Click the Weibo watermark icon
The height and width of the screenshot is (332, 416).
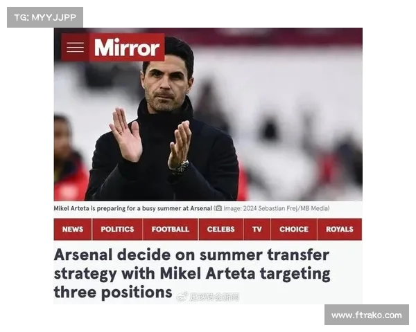point(182,297)
